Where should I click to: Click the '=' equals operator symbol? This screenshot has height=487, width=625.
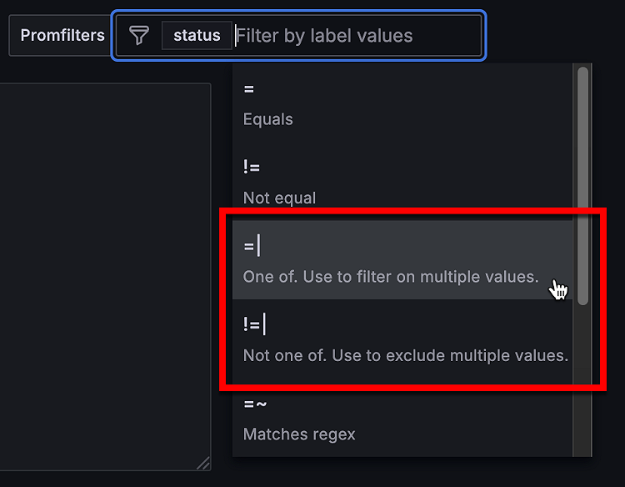(x=248, y=89)
